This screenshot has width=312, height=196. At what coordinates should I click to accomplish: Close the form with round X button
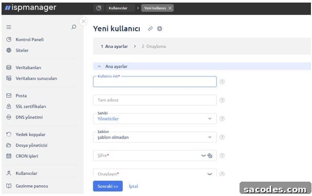tap(84, 21)
